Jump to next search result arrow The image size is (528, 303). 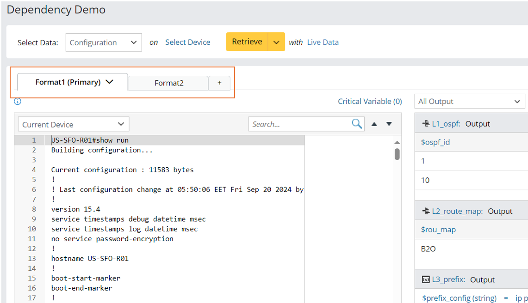pyautogui.click(x=389, y=124)
